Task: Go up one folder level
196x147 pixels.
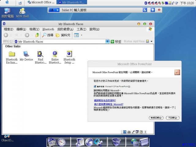Action: point(37,35)
